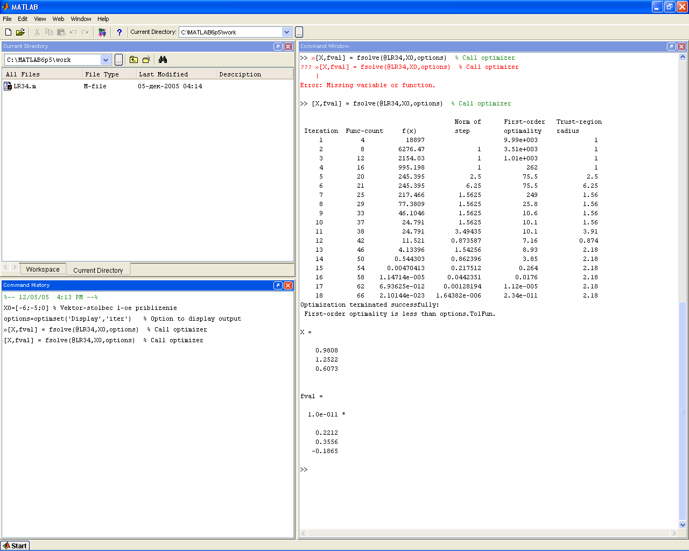Click Command Window scroll up arrow
This screenshot has height=551, width=689.
click(x=683, y=56)
